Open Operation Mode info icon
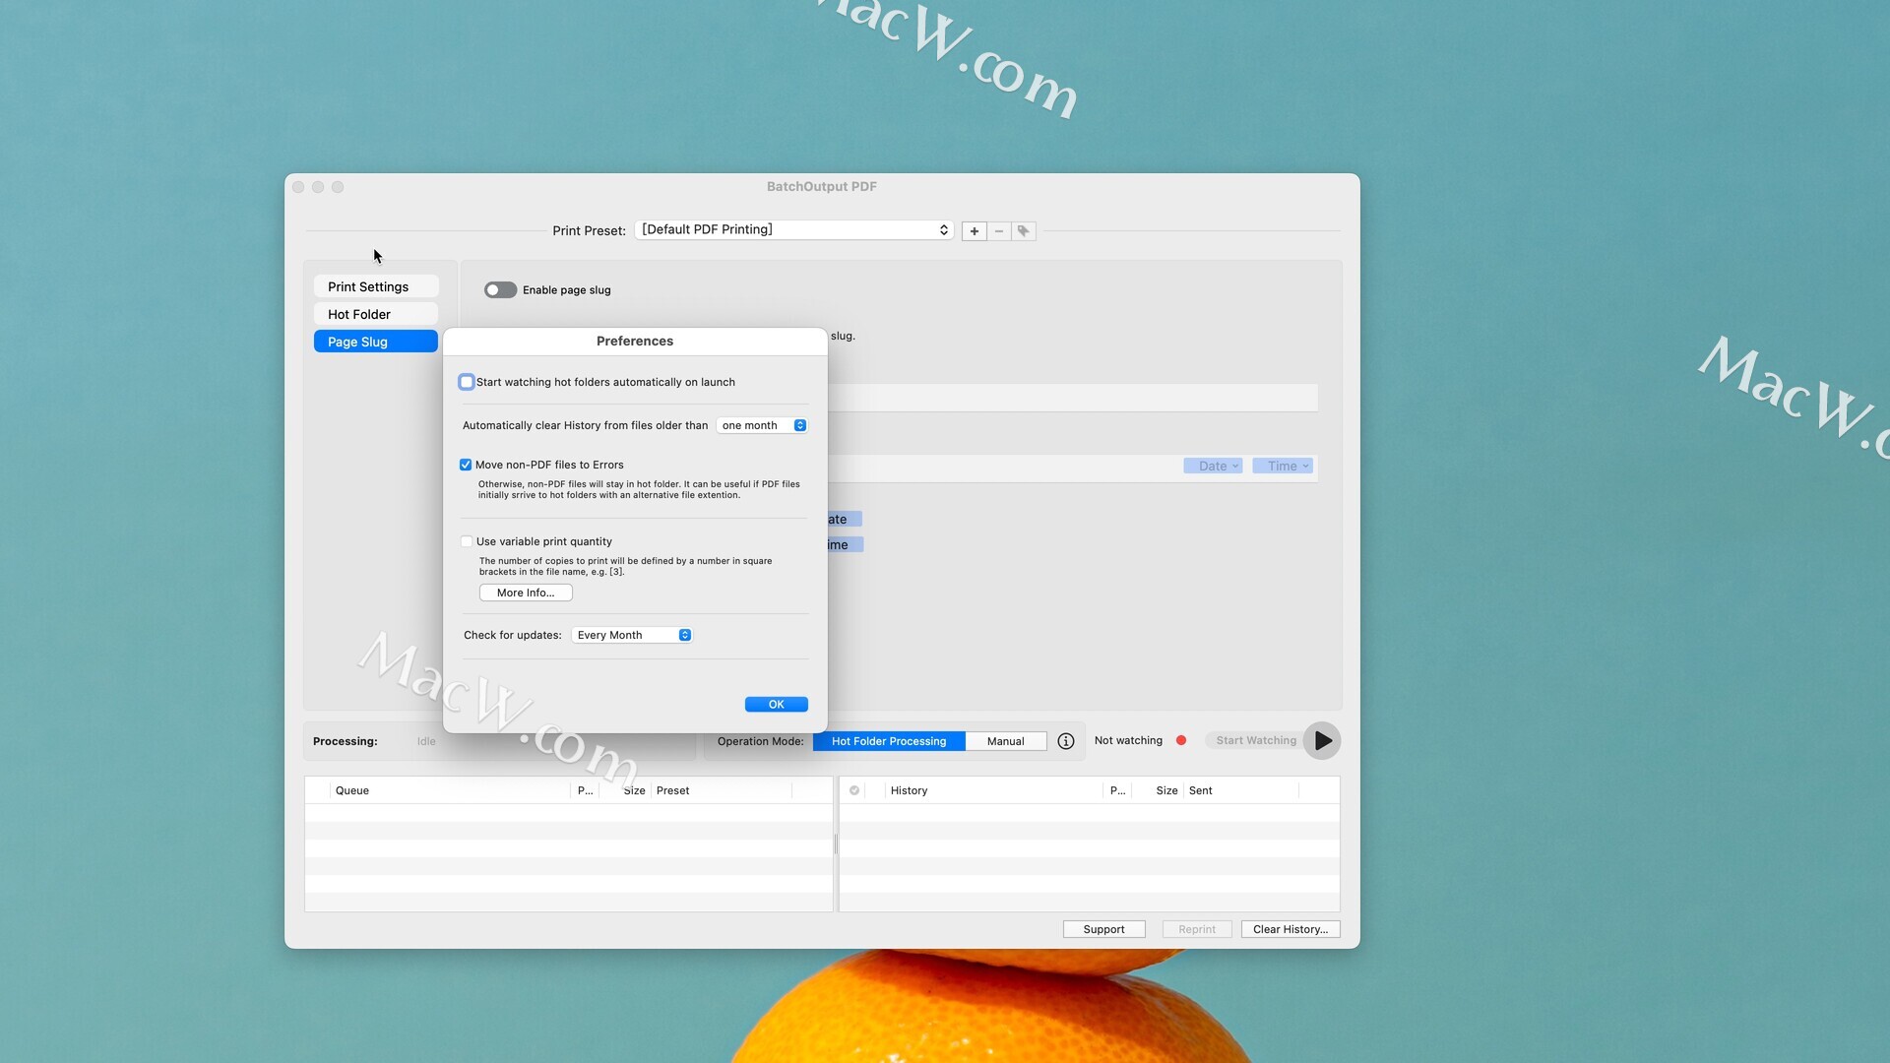This screenshot has width=1890, height=1063. (1066, 741)
